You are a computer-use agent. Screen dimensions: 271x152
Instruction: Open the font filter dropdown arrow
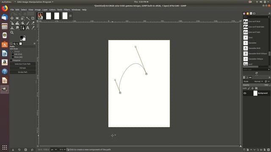pos(269,17)
